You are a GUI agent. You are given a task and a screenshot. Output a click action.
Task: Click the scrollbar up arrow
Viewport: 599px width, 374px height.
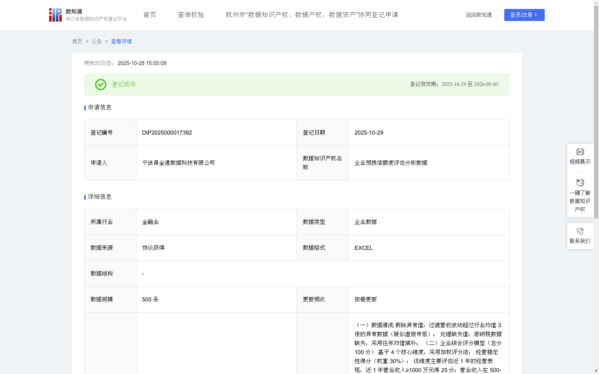(x=596, y=3)
